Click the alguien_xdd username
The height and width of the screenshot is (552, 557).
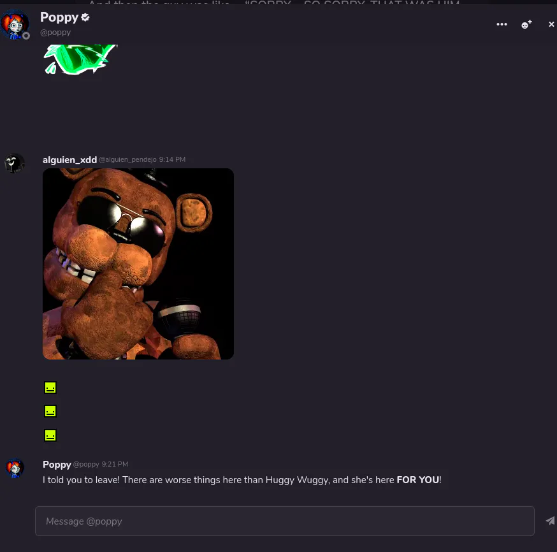click(x=69, y=160)
